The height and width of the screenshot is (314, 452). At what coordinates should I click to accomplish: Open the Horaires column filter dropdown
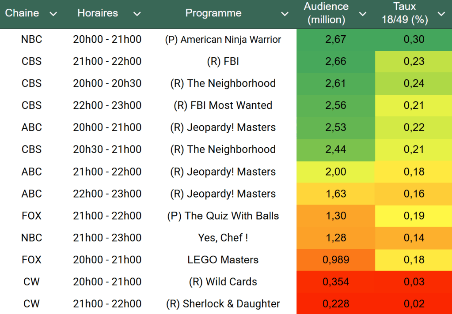(137, 14)
